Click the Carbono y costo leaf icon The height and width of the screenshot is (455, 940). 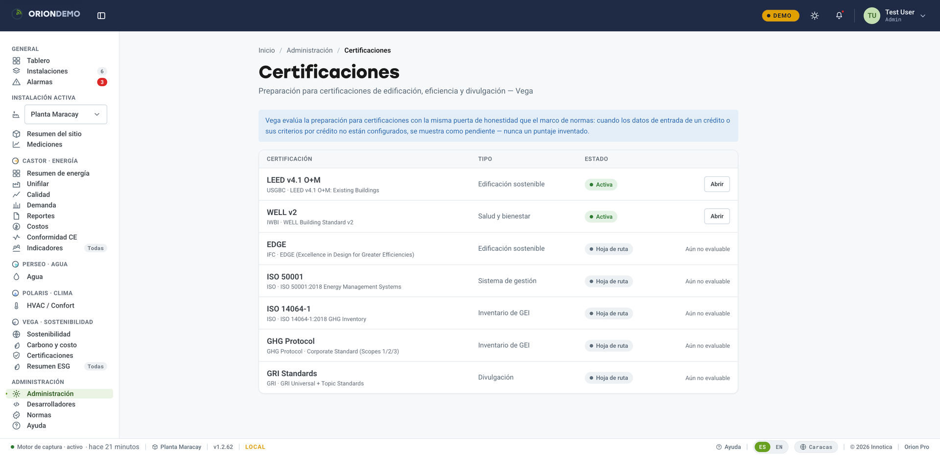tap(16, 345)
